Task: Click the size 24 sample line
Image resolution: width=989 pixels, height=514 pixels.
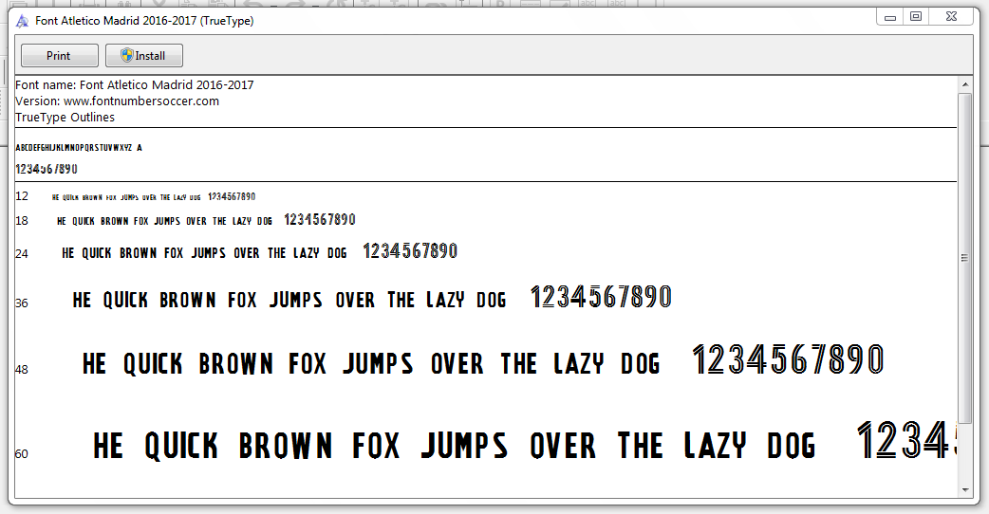Action: click(259, 251)
